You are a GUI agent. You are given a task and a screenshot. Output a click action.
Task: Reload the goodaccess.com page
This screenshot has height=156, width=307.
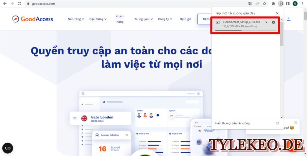[x=19, y=4]
